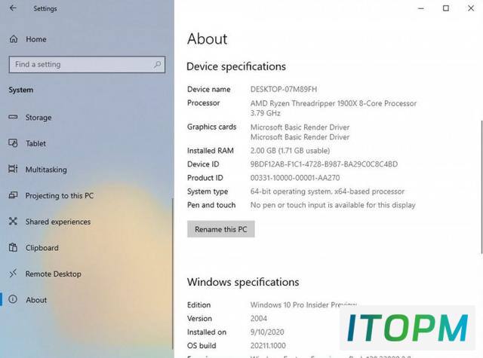The height and width of the screenshot is (358, 483).
Task: Open Multitasking settings
Action: 46,170
